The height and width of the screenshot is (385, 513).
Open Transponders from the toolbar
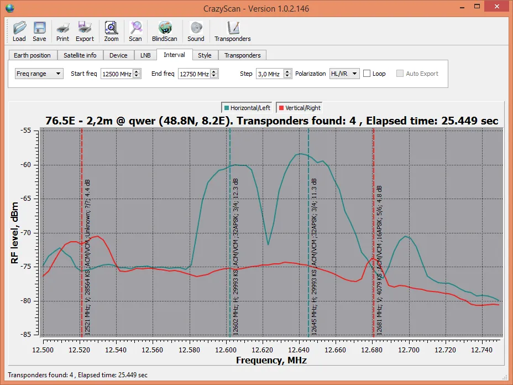pos(232,32)
